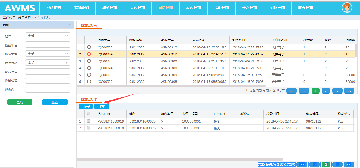This screenshot has width=360, height=168.
Task: Tick checkbox for box B2018041600025 row
Action: tap(89, 121)
